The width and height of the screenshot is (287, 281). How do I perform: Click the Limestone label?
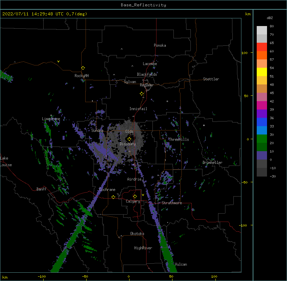51,119
